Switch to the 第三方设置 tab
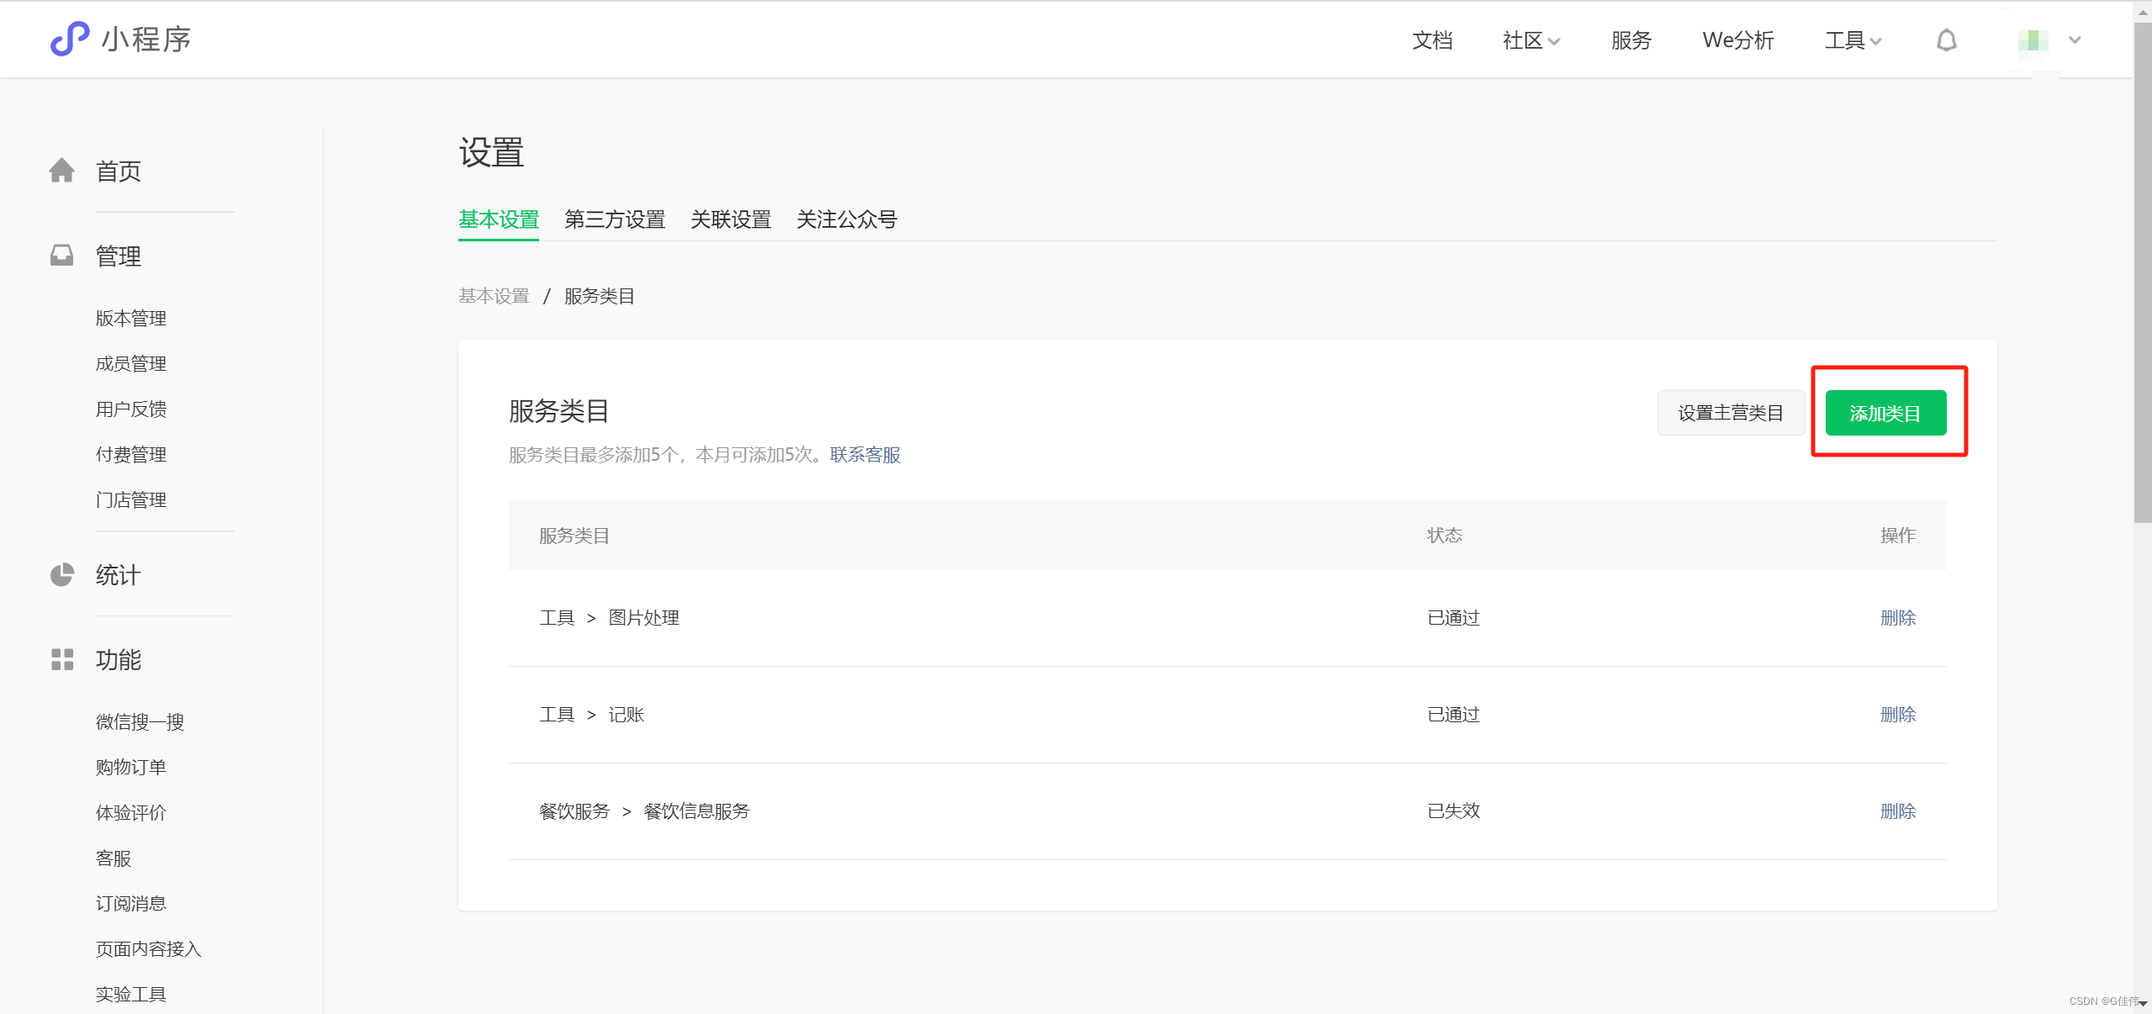The image size is (2152, 1014). point(614,219)
